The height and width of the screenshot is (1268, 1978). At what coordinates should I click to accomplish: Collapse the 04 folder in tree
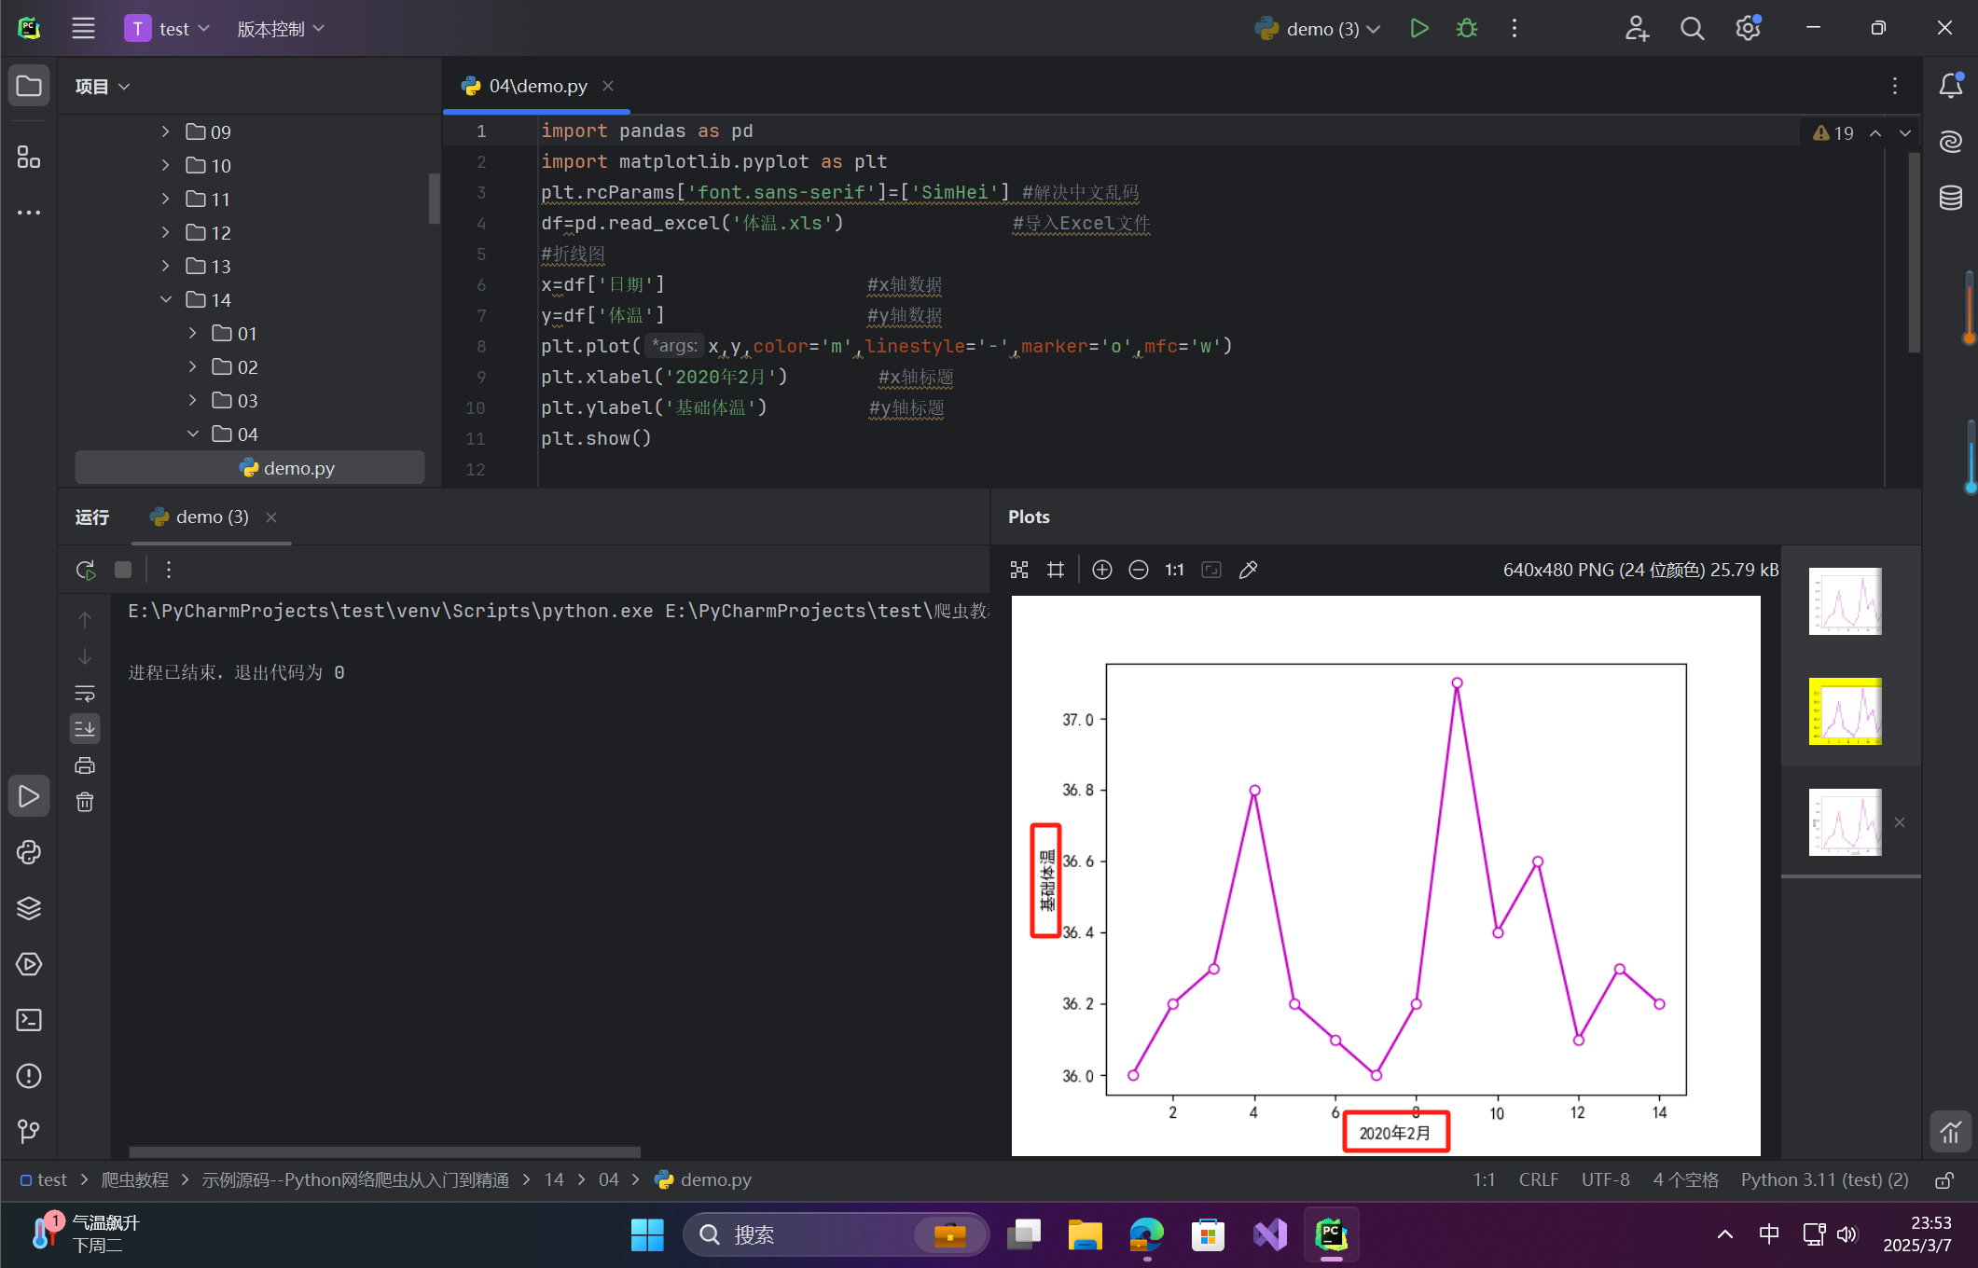pyautogui.click(x=193, y=434)
